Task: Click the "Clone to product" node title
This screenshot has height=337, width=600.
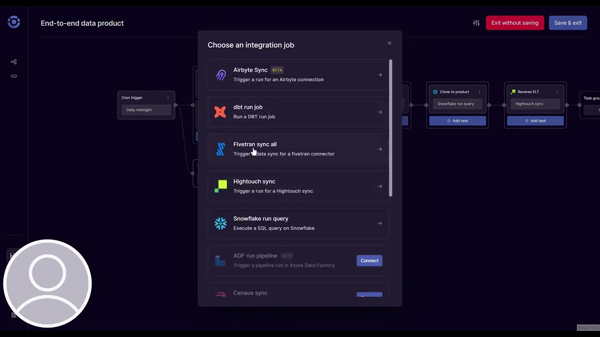Action: (454, 92)
